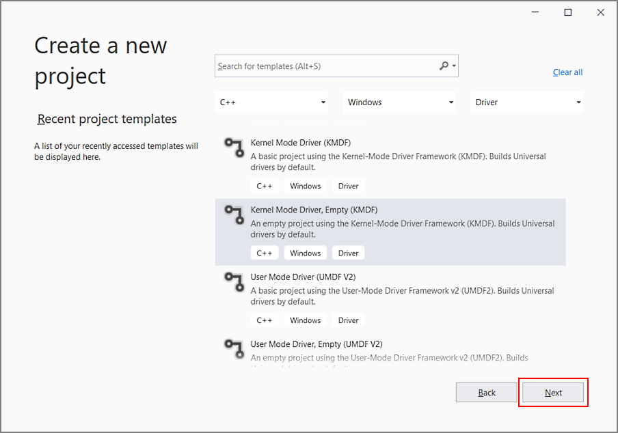Click the Next button
The width and height of the screenshot is (618, 433).
pos(553,392)
